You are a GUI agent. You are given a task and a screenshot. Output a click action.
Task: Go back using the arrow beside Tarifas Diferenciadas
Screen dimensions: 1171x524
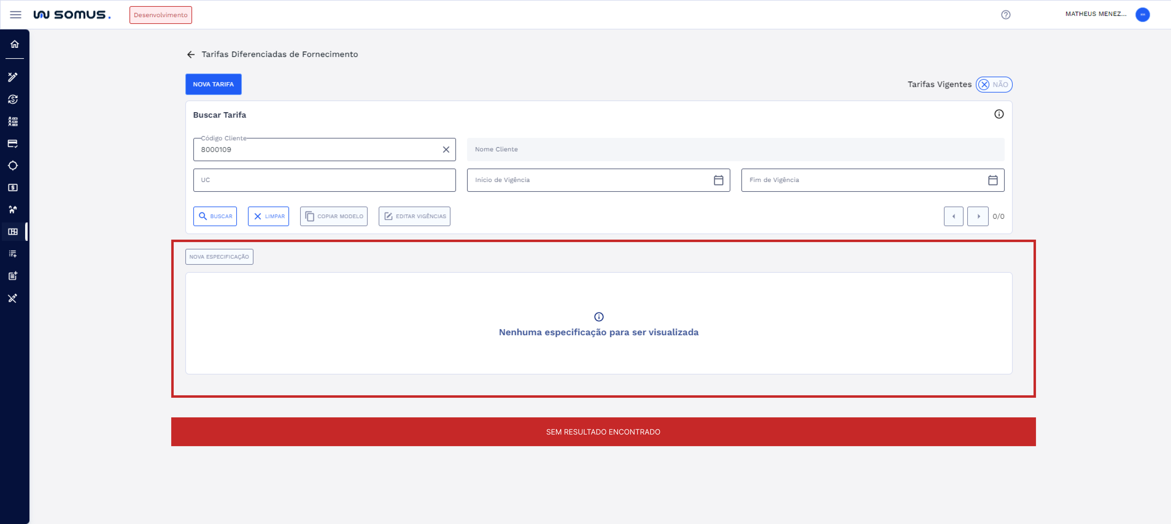191,55
